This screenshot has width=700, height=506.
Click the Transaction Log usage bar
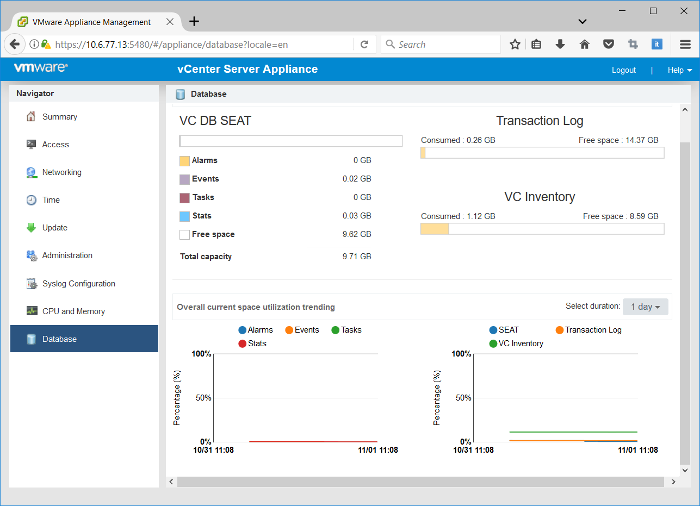click(x=542, y=153)
